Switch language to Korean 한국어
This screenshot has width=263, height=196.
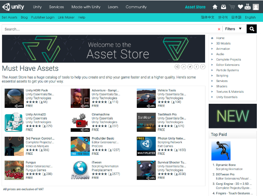[223, 17]
